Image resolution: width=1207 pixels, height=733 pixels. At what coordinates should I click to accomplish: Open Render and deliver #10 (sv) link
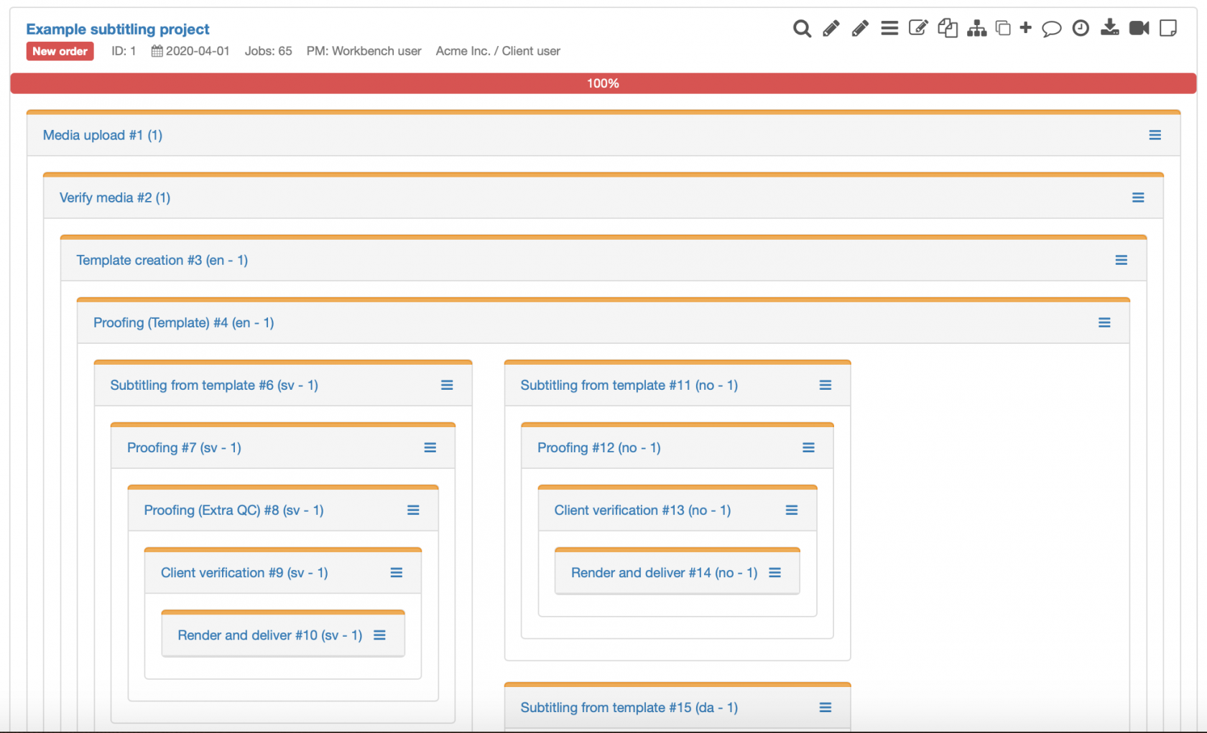270,635
